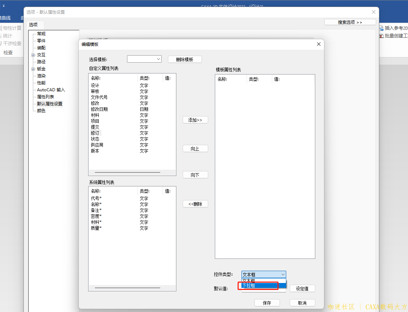Select AutoCAD 输入 in options tree

click(51, 90)
